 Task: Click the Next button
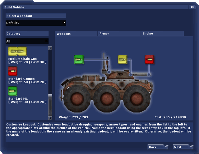pos(183,147)
